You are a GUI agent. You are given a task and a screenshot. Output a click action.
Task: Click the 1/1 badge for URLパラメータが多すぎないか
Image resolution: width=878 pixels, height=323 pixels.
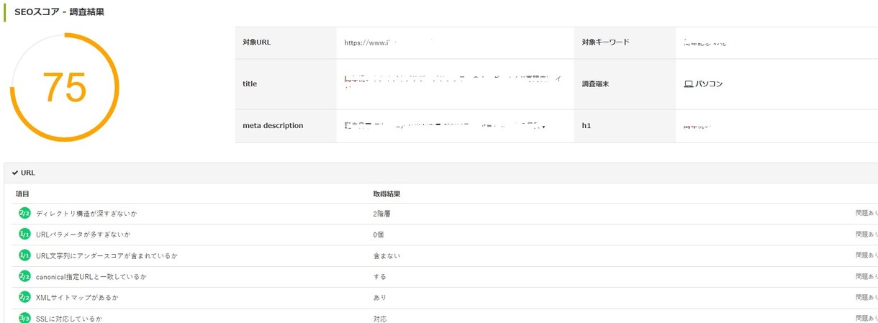point(24,235)
